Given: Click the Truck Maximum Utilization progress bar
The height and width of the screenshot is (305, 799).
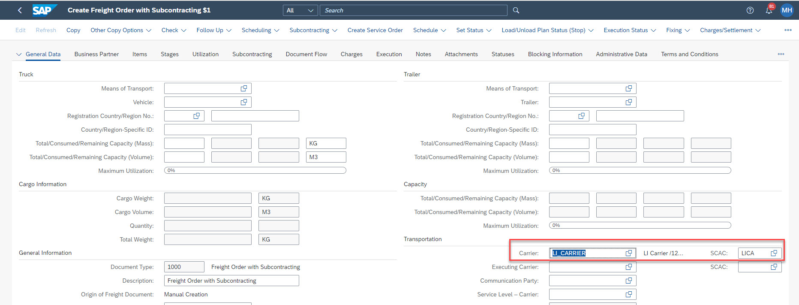Looking at the screenshot, I should click(255, 171).
